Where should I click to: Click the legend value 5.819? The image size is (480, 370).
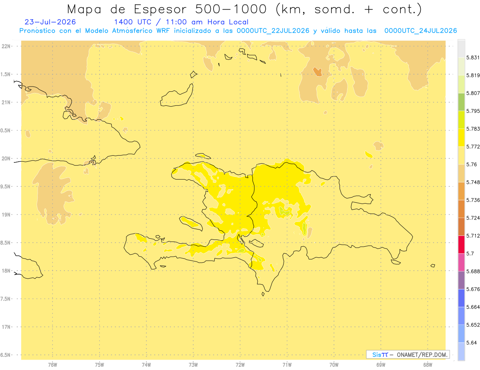tap(473, 75)
